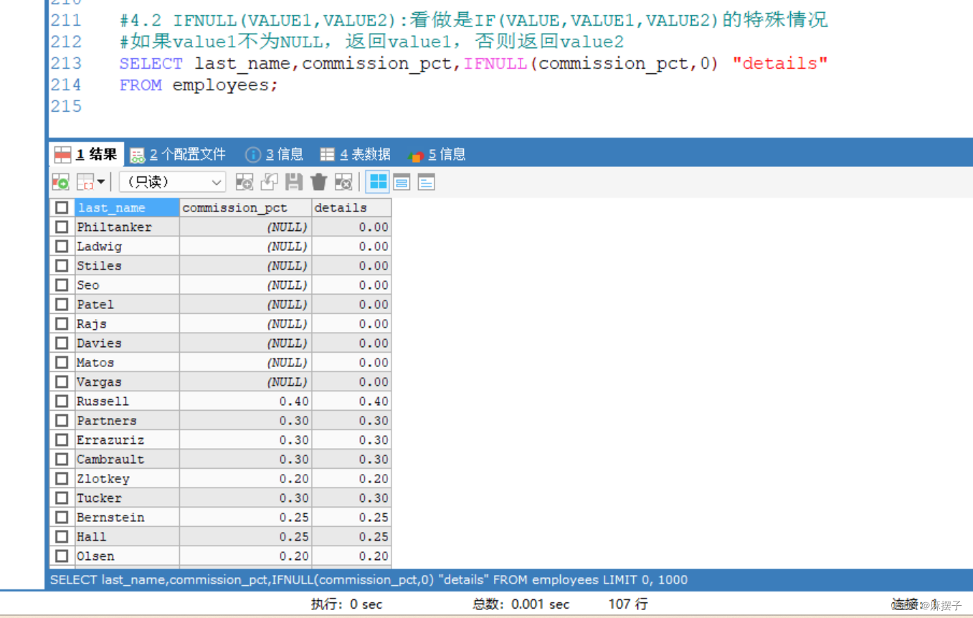
Task: Check the Zlotkey row checkbox
Action: pos(62,479)
